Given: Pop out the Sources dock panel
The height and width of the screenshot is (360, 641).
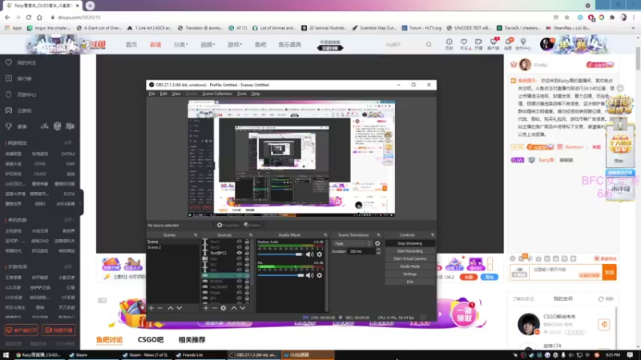Looking at the screenshot, I should [x=251, y=235].
